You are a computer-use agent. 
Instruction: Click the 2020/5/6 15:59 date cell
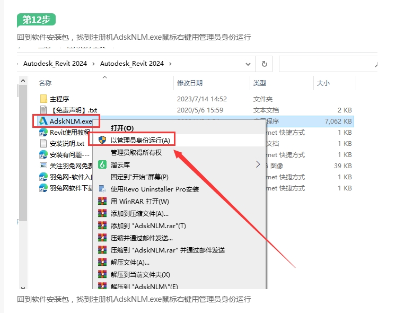pyautogui.click(x=200, y=110)
